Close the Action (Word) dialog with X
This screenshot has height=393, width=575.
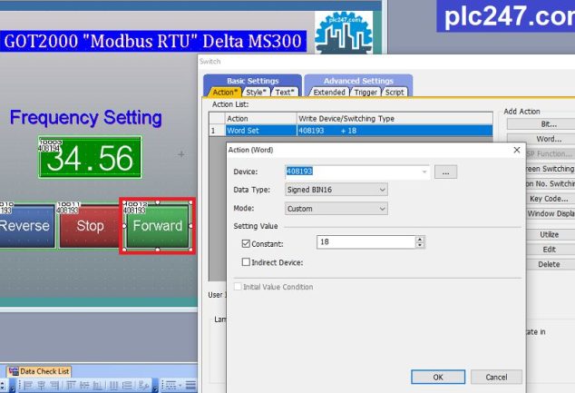[x=517, y=150]
